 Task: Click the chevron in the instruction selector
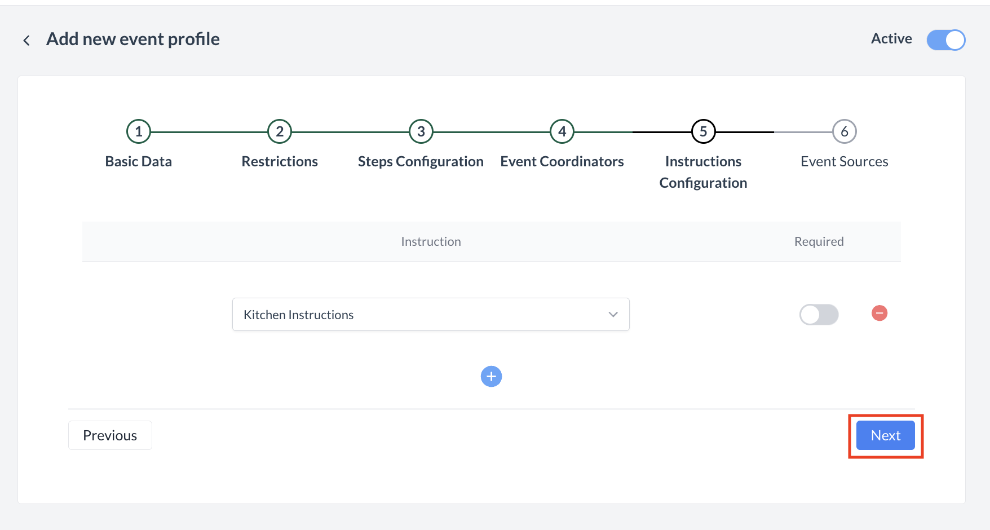pos(613,315)
